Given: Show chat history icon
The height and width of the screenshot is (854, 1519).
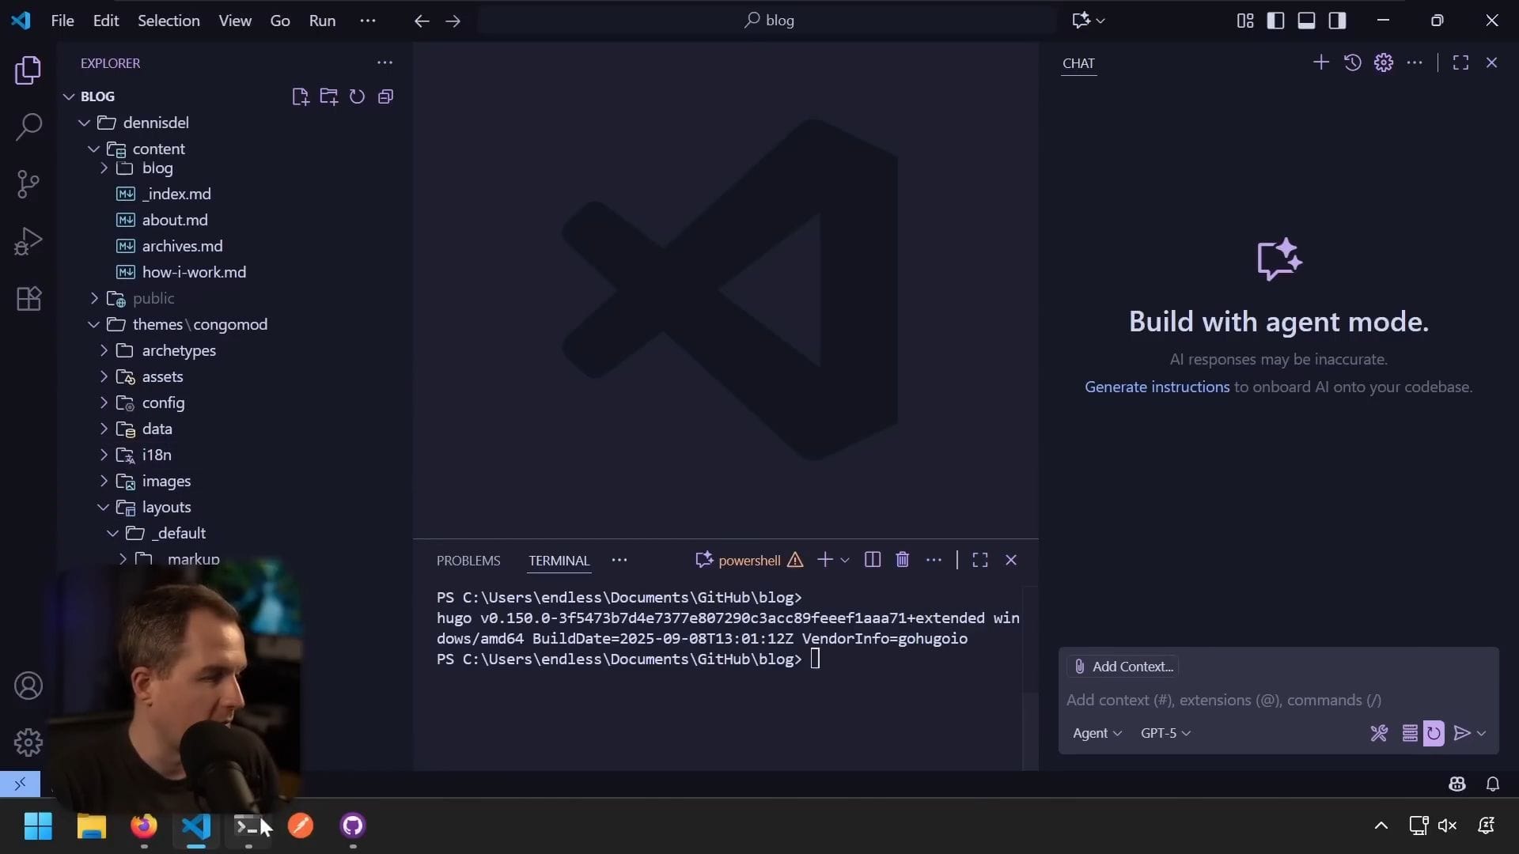Looking at the screenshot, I should (x=1352, y=62).
